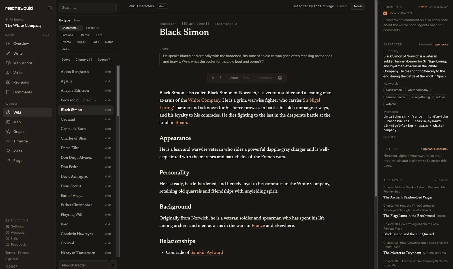The image size is (453, 269).
Task: Open The Archer's Feather-Bed Wager scene
Action: tap(408, 197)
